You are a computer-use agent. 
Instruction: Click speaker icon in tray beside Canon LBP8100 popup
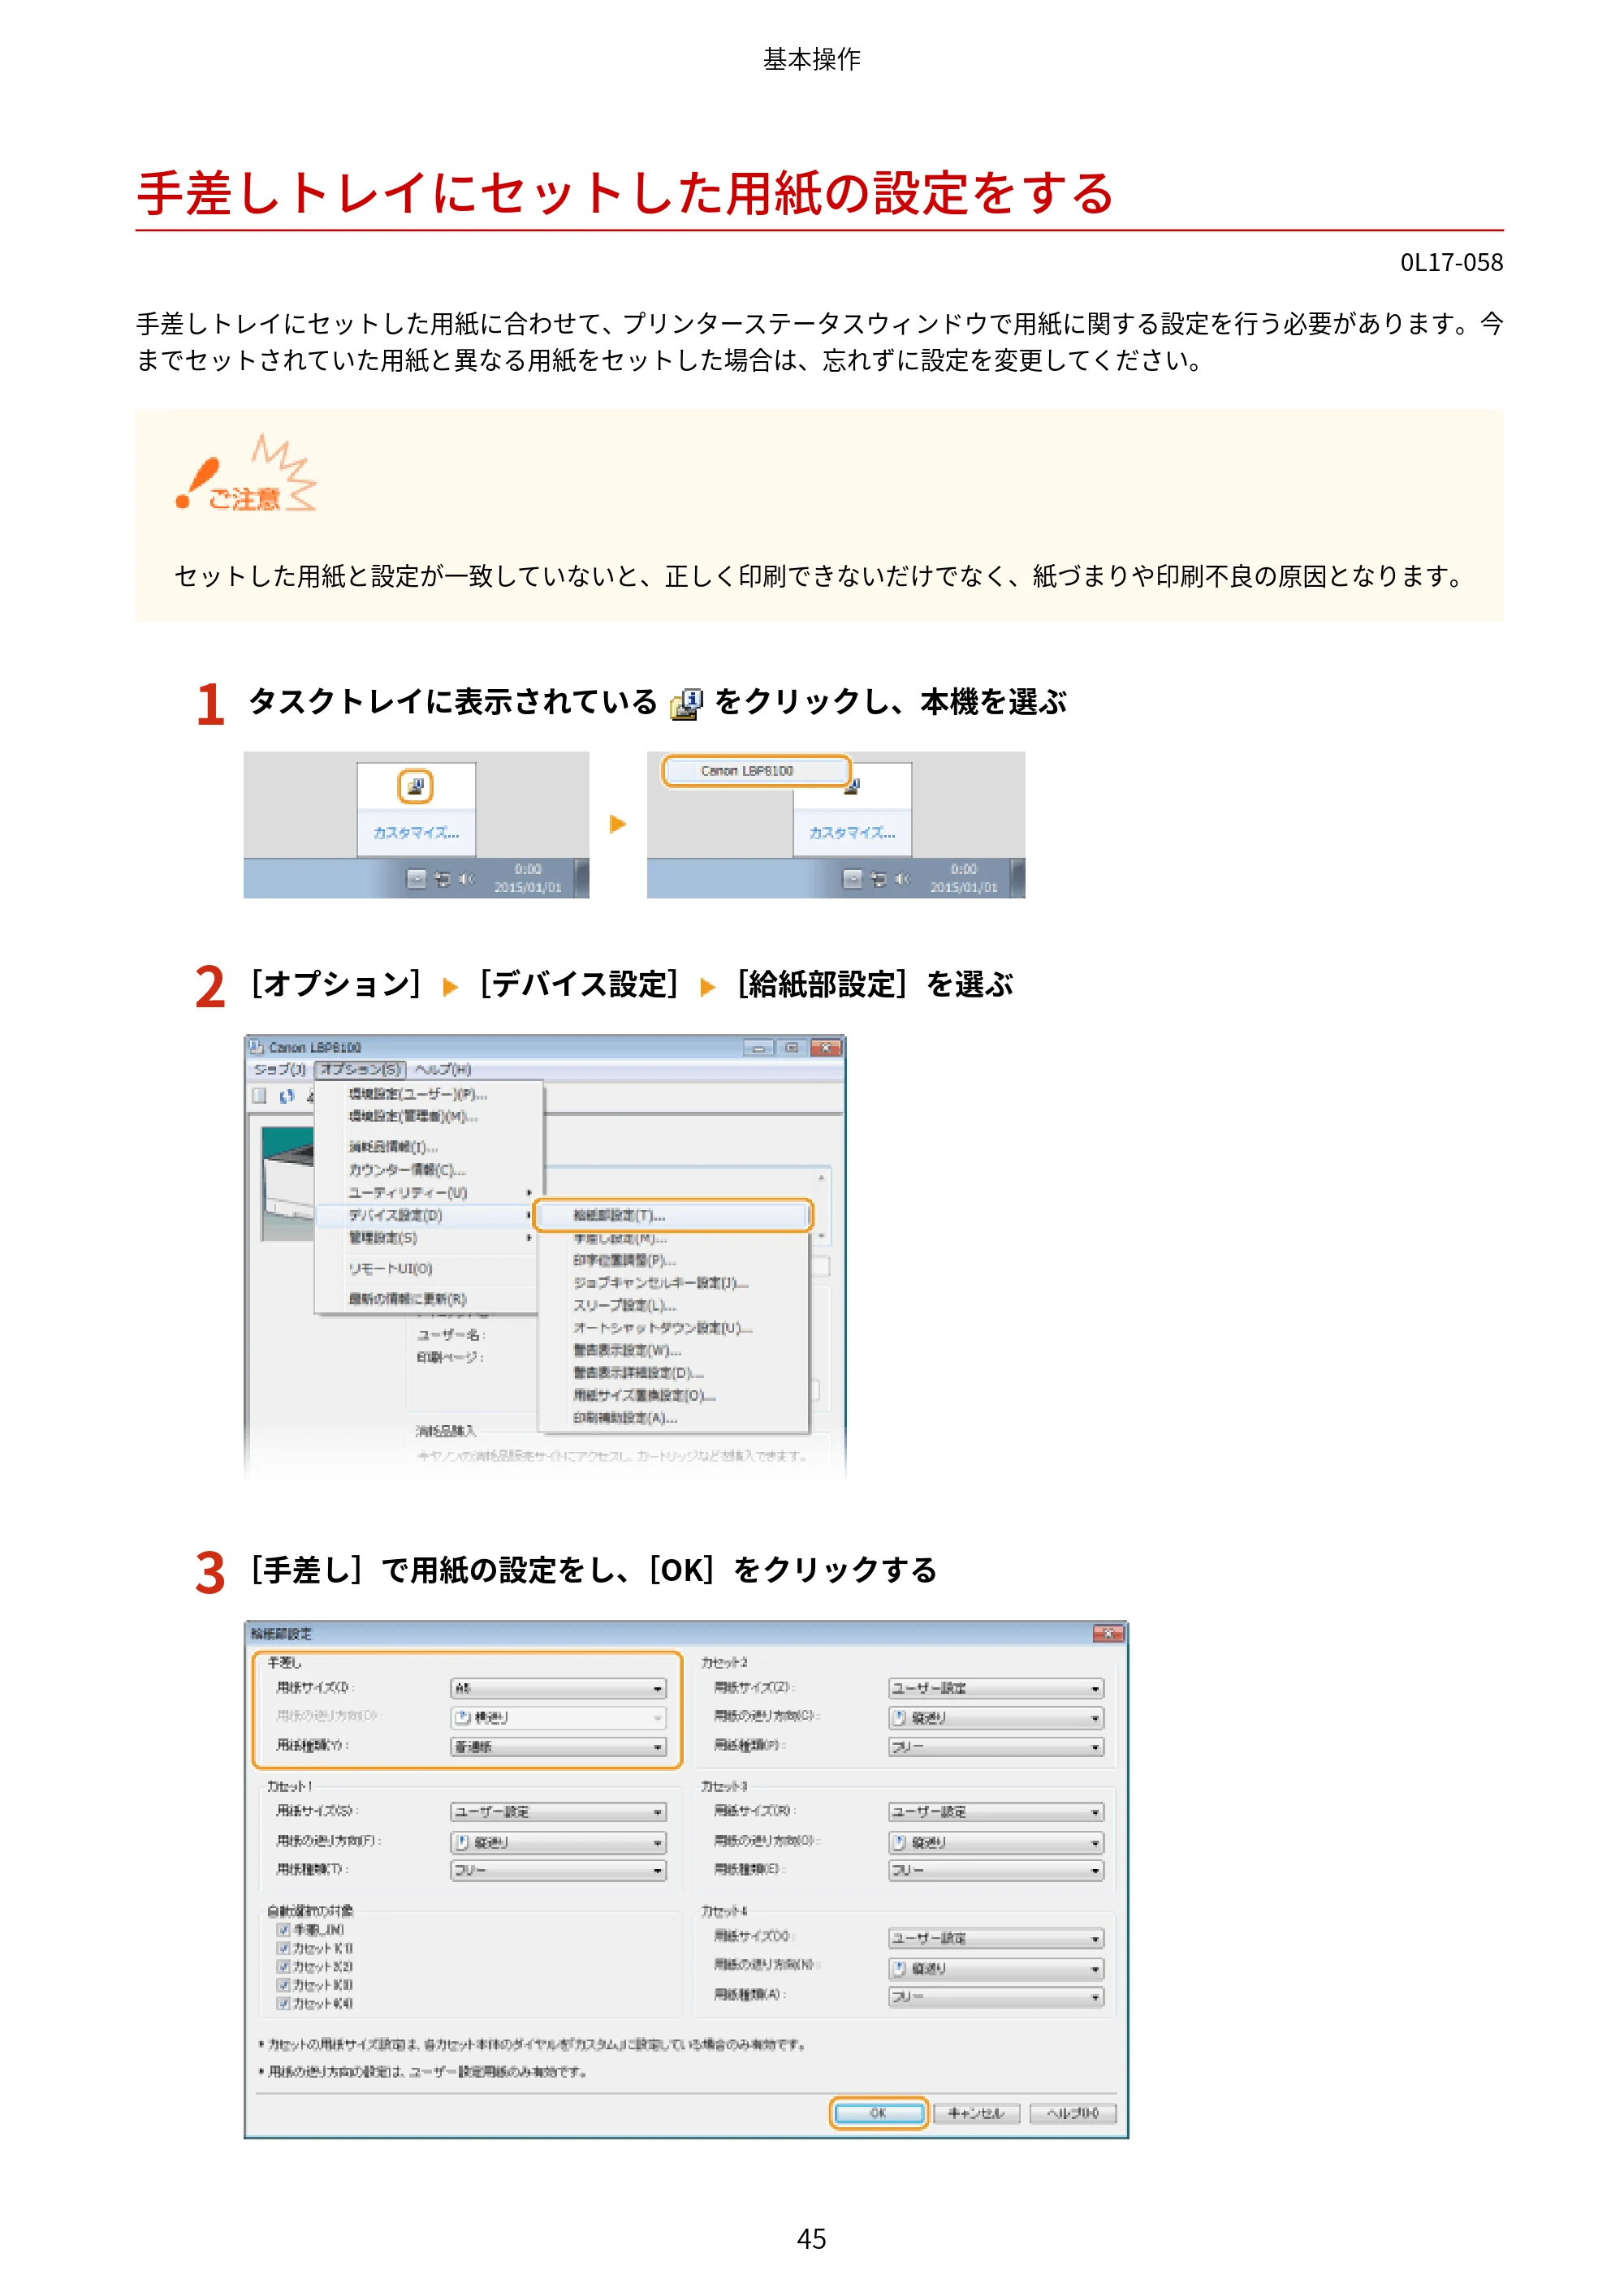903,879
